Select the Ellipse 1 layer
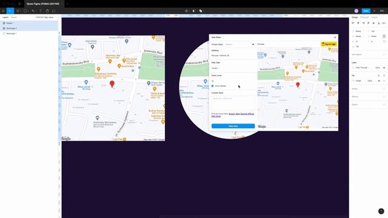Viewport: 388px width, 218px height. [x=29, y=23]
